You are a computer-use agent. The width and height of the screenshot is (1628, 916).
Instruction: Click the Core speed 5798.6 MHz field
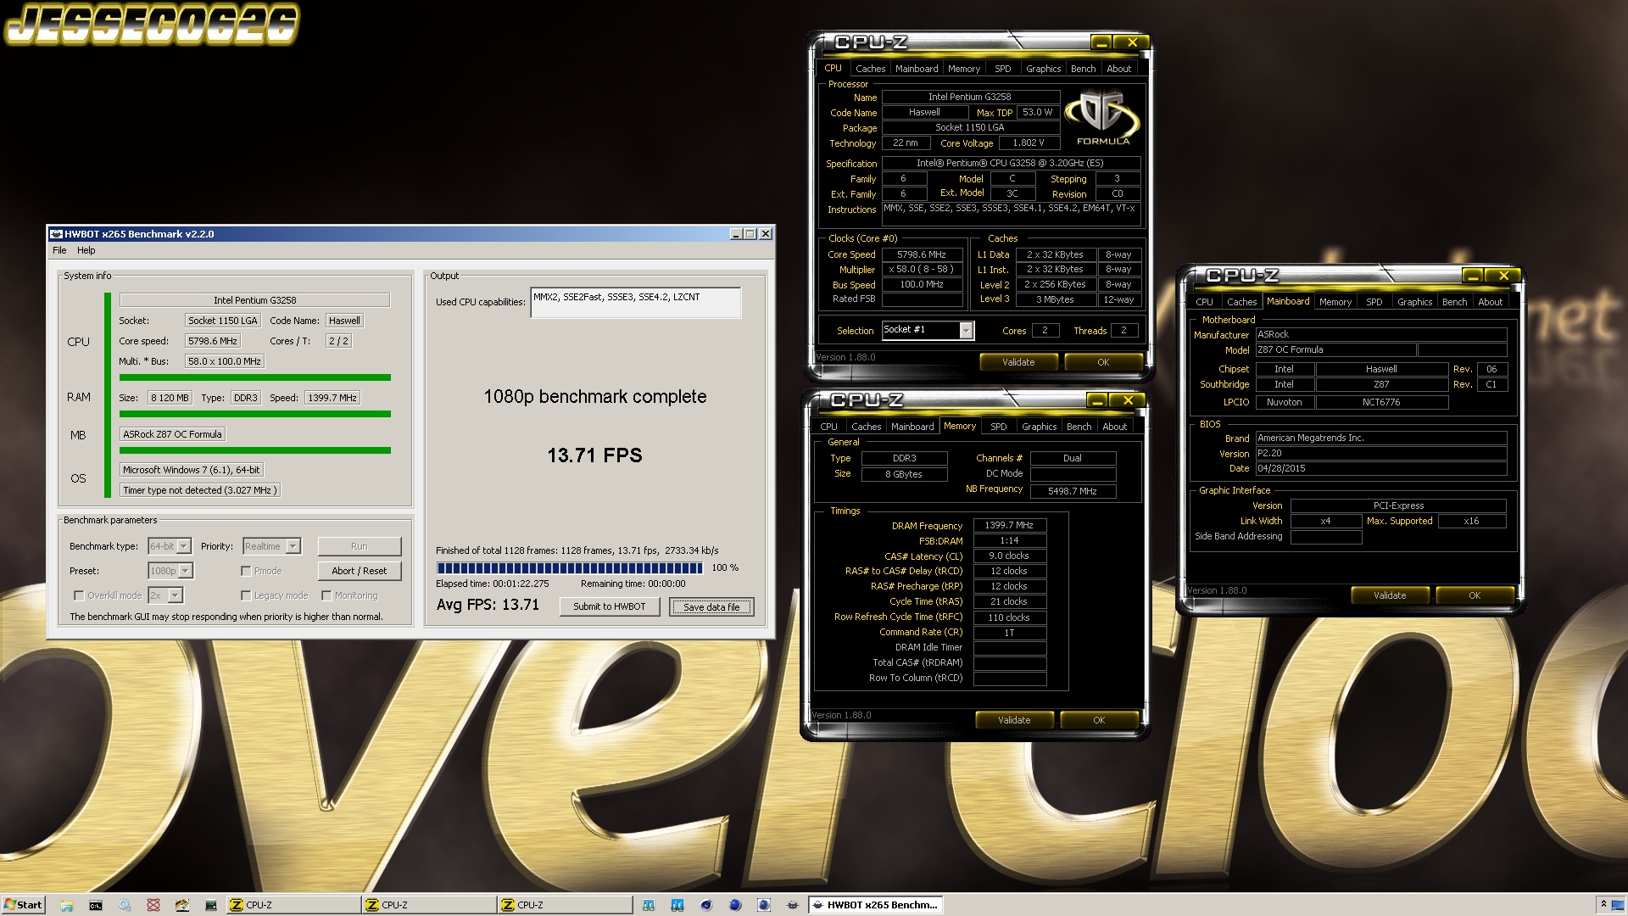click(213, 341)
